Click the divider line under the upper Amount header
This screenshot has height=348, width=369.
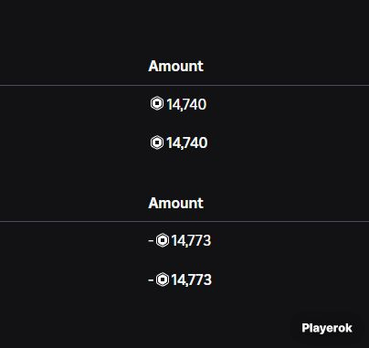click(184, 86)
